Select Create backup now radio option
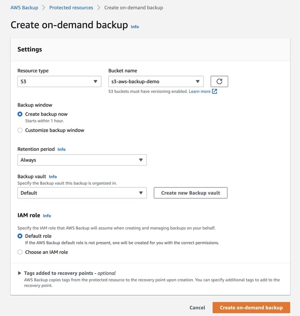 coord(20,114)
